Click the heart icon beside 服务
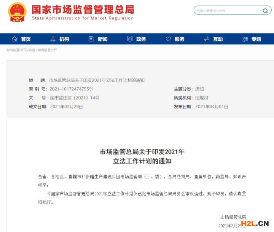The image size is (274, 232). tap(168, 39)
